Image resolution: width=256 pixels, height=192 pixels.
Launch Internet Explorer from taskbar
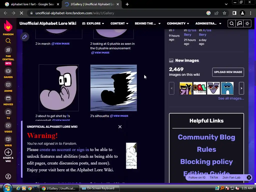click(x=18, y=188)
